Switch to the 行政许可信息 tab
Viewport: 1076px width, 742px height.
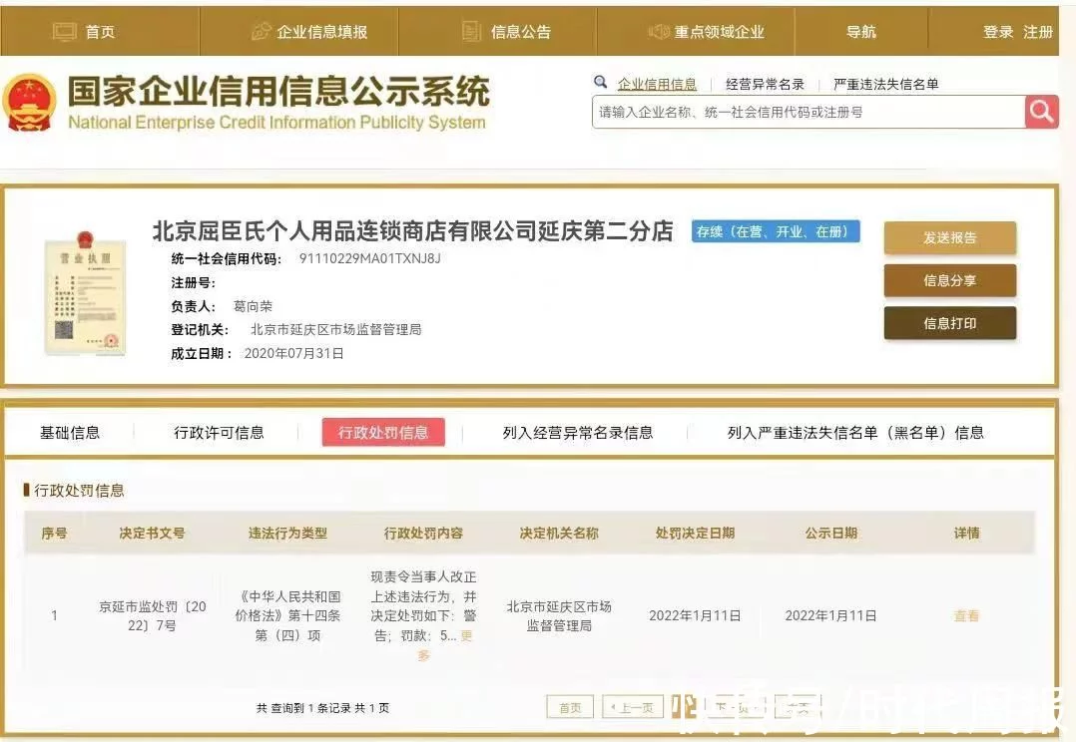219,432
